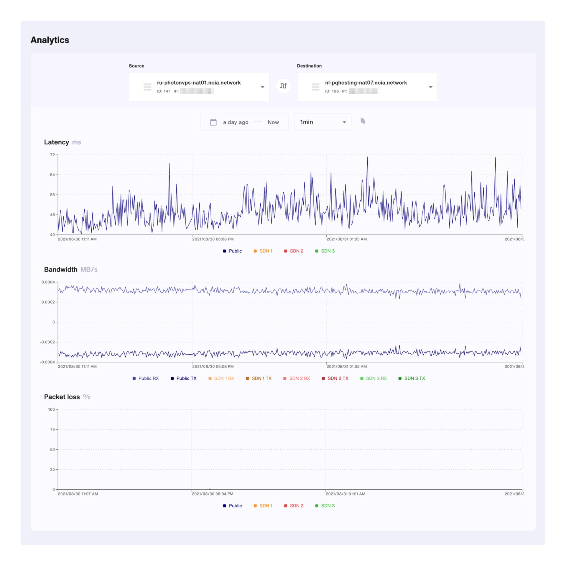Expand the Destination dropdown arrow

(x=430, y=87)
